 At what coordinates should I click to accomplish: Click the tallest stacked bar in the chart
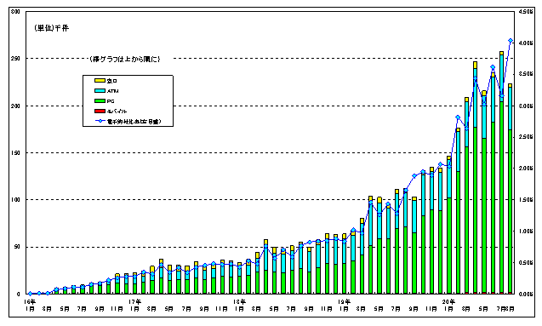click(501, 173)
